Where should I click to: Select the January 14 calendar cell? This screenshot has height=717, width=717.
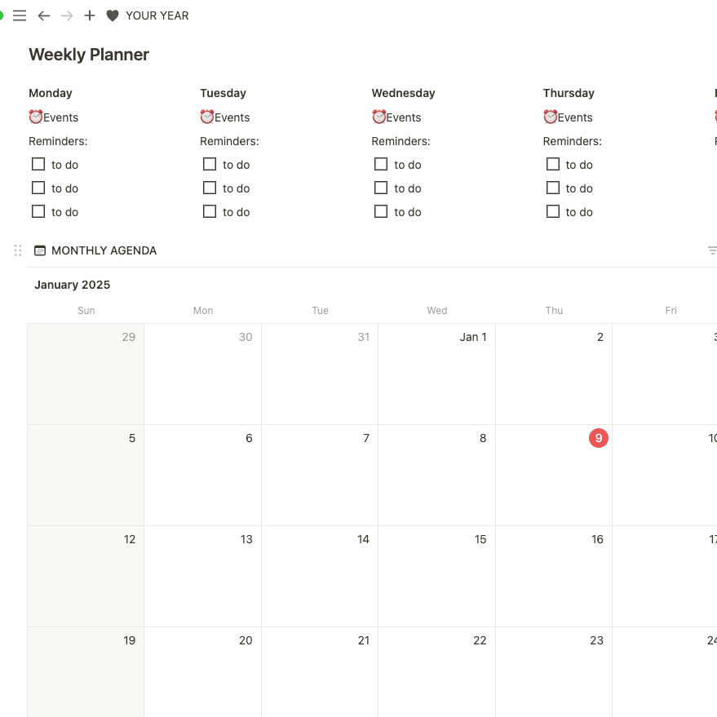pyautogui.click(x=320, y=576)
